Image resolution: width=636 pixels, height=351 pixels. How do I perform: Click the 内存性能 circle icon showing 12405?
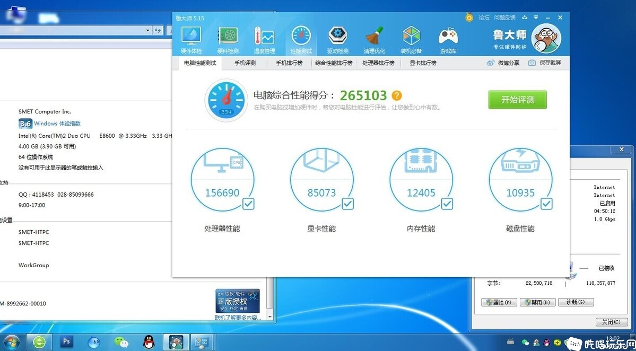(x=421, y=179)
